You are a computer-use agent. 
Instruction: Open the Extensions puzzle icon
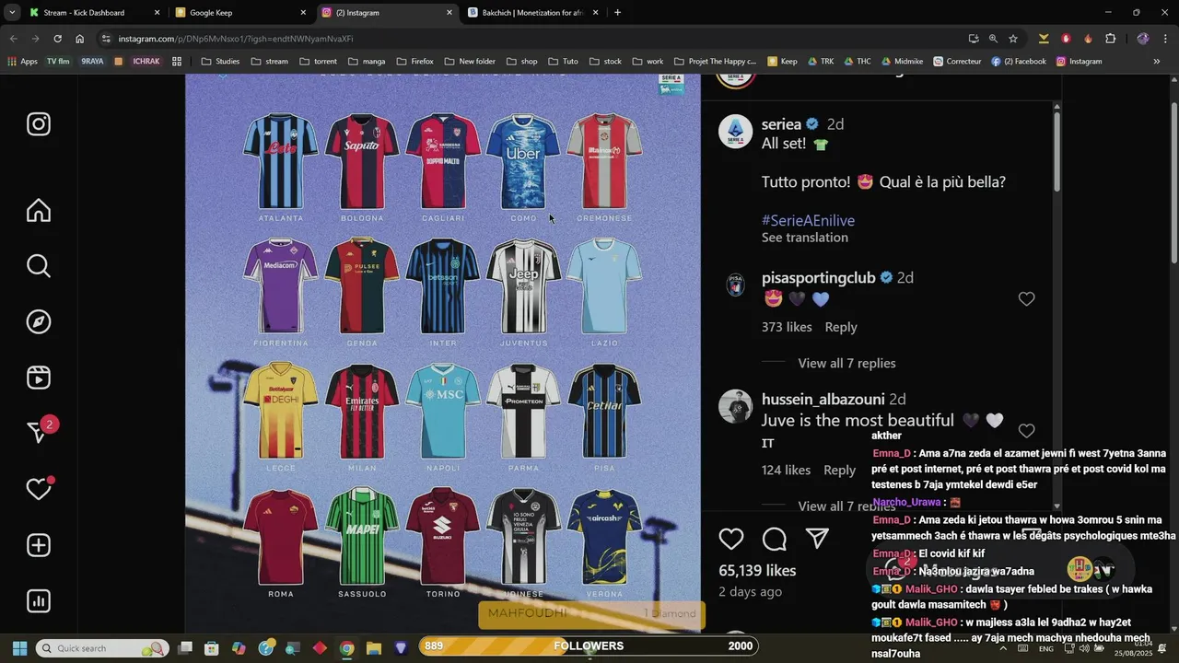(x=1110, y=39)
